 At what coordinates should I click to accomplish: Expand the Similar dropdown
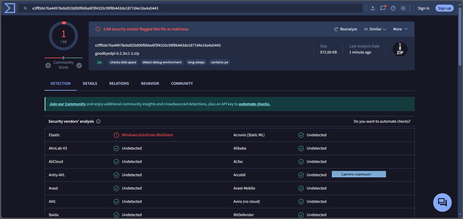pyautogui.click(x=375, y=29)
